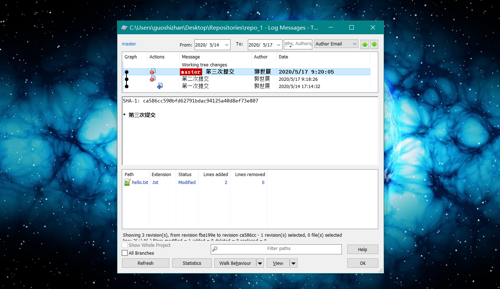Enable the All Branches checkbox

125,253
